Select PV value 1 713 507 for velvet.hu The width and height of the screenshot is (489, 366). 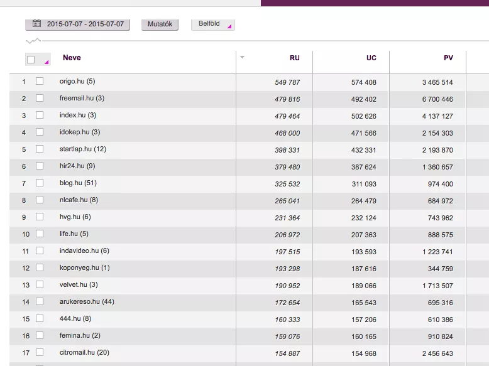(x=437, y=286)
